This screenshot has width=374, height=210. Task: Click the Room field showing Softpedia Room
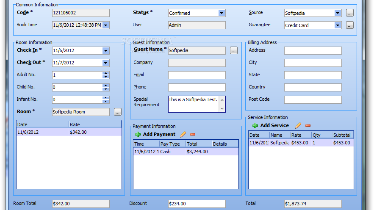(x=81, y=112)
